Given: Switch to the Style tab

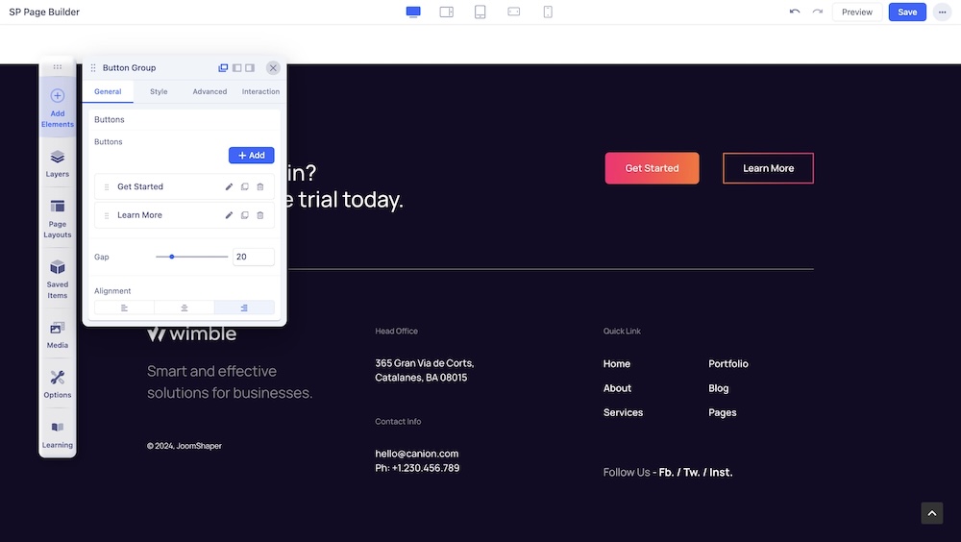Looking at the screenshot, I should 159,91.
